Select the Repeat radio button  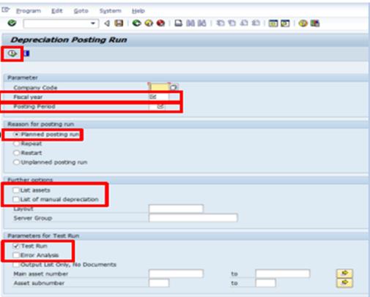pyautogui.click(x=16, y=143)
